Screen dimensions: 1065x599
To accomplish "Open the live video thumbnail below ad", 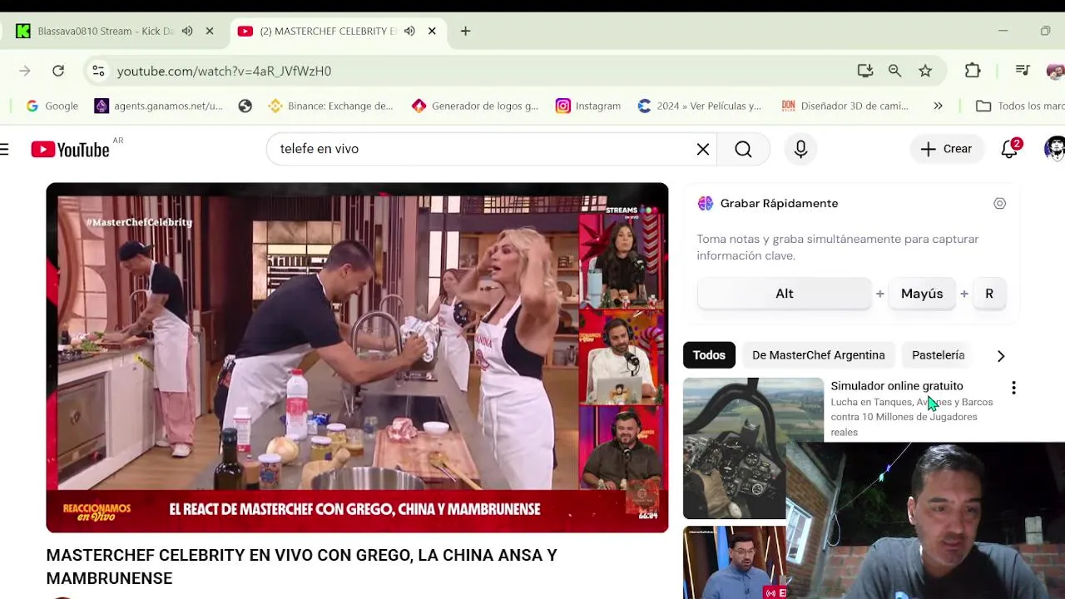I will click(x=734, y=562).
